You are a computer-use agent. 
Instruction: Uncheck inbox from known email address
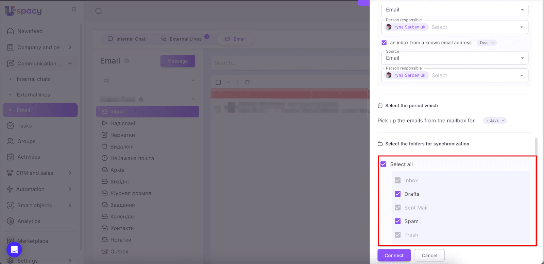pos(384,43)
